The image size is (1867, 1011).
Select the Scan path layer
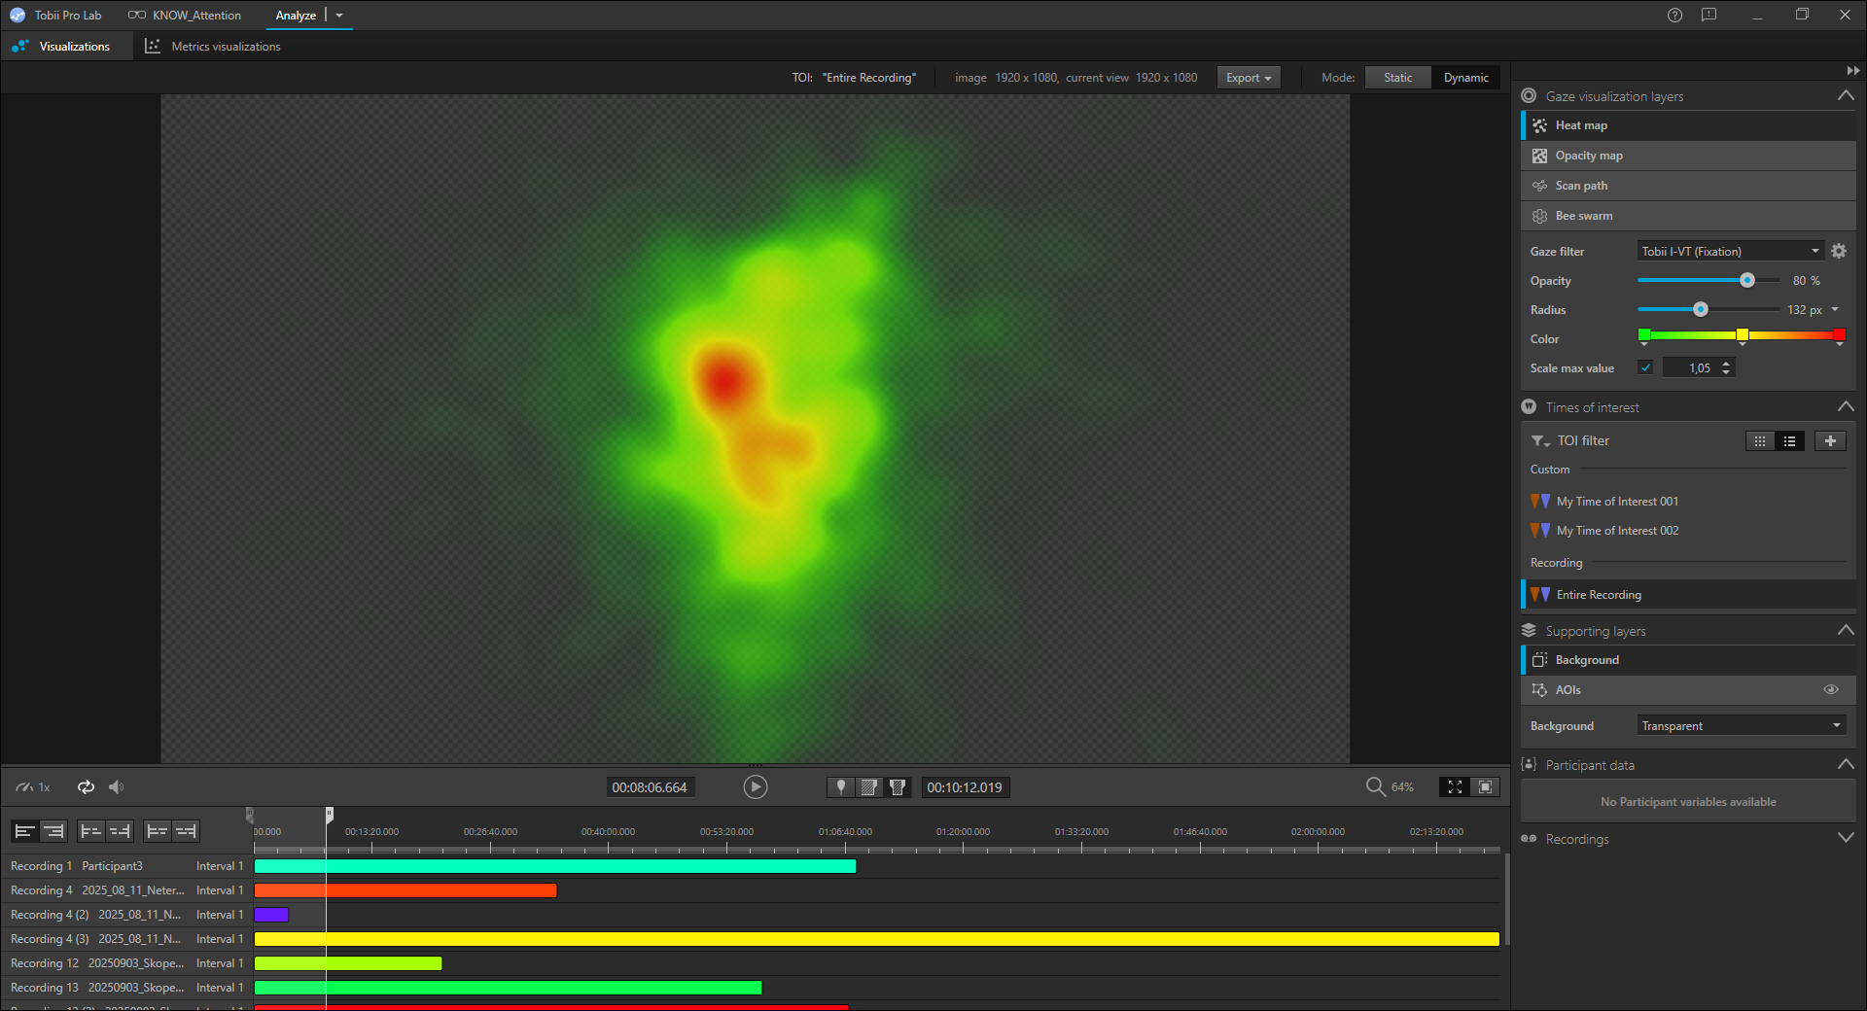[x=1581, y=186]
